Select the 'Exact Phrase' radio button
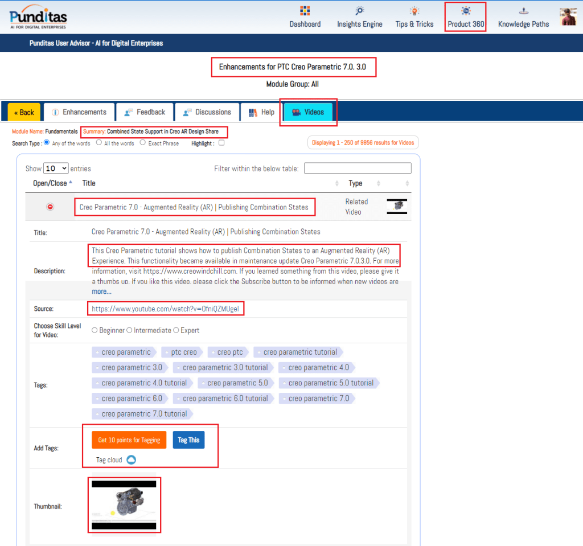 [142, 143]
